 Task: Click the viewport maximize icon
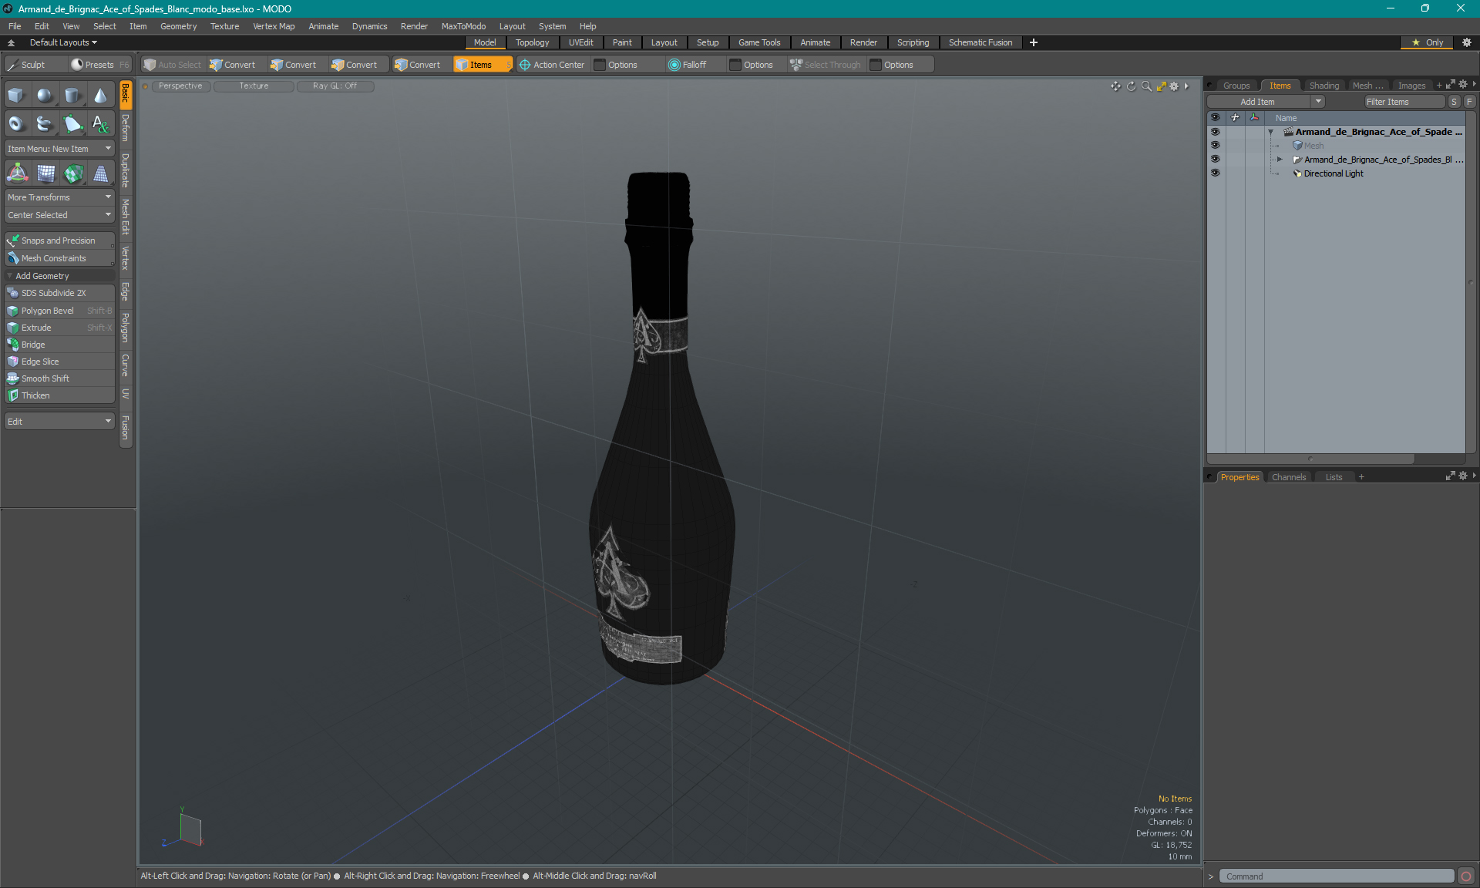1161,86
